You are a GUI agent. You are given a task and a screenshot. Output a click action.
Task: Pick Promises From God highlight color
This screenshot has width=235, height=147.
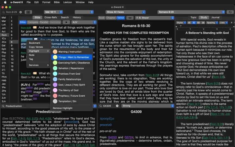(72, 74)
